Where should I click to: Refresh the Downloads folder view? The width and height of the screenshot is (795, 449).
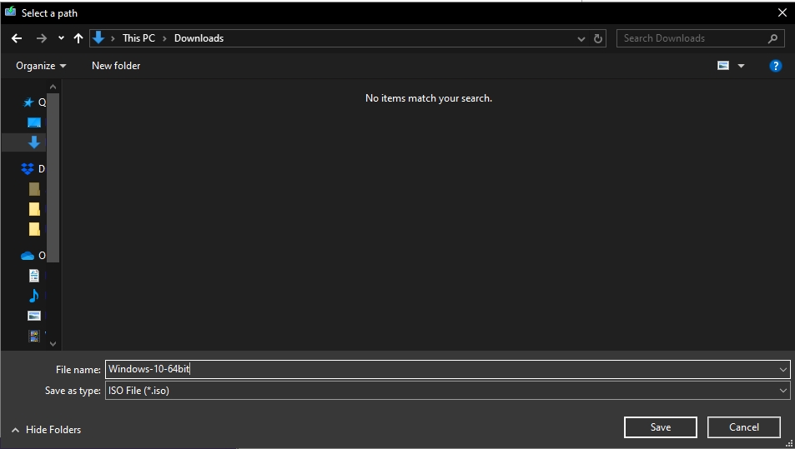pos(598,39)
